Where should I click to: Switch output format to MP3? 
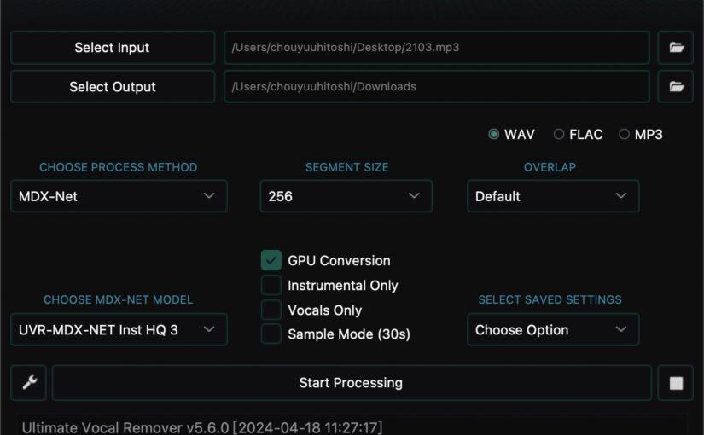click(x=625, y=134)
